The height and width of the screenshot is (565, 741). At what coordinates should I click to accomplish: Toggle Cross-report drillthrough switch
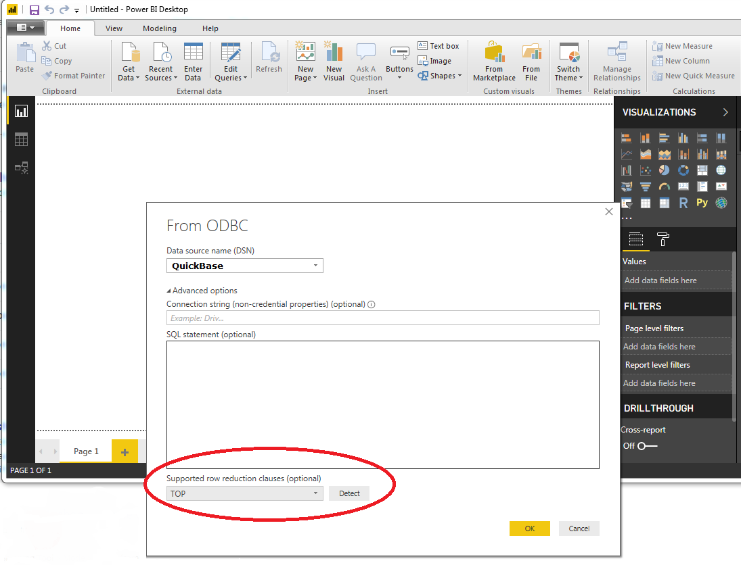[647, 446]
